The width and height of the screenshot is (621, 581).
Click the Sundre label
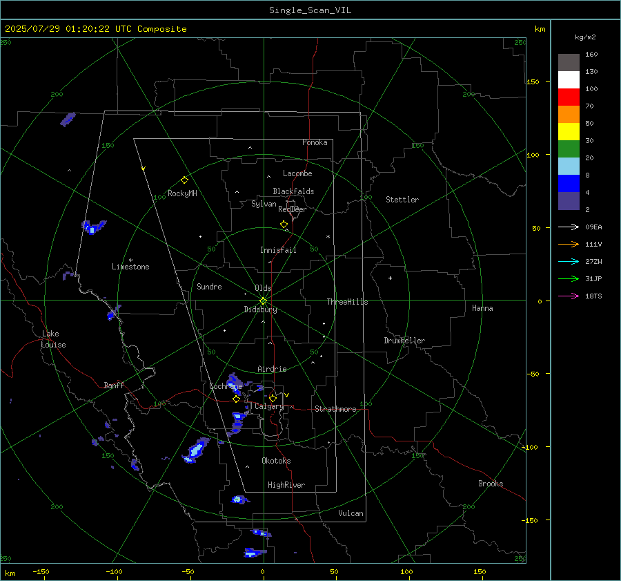point(209,287)
